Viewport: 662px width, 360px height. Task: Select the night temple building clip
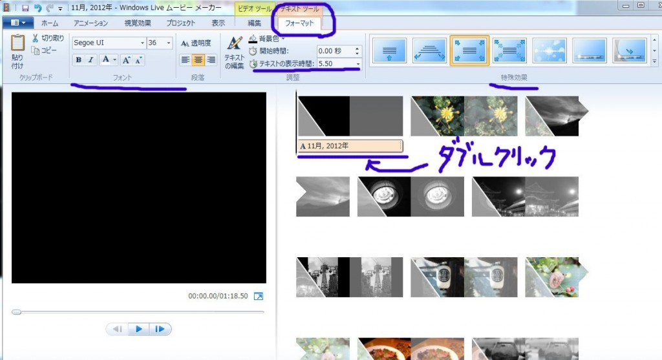(525, 196)
